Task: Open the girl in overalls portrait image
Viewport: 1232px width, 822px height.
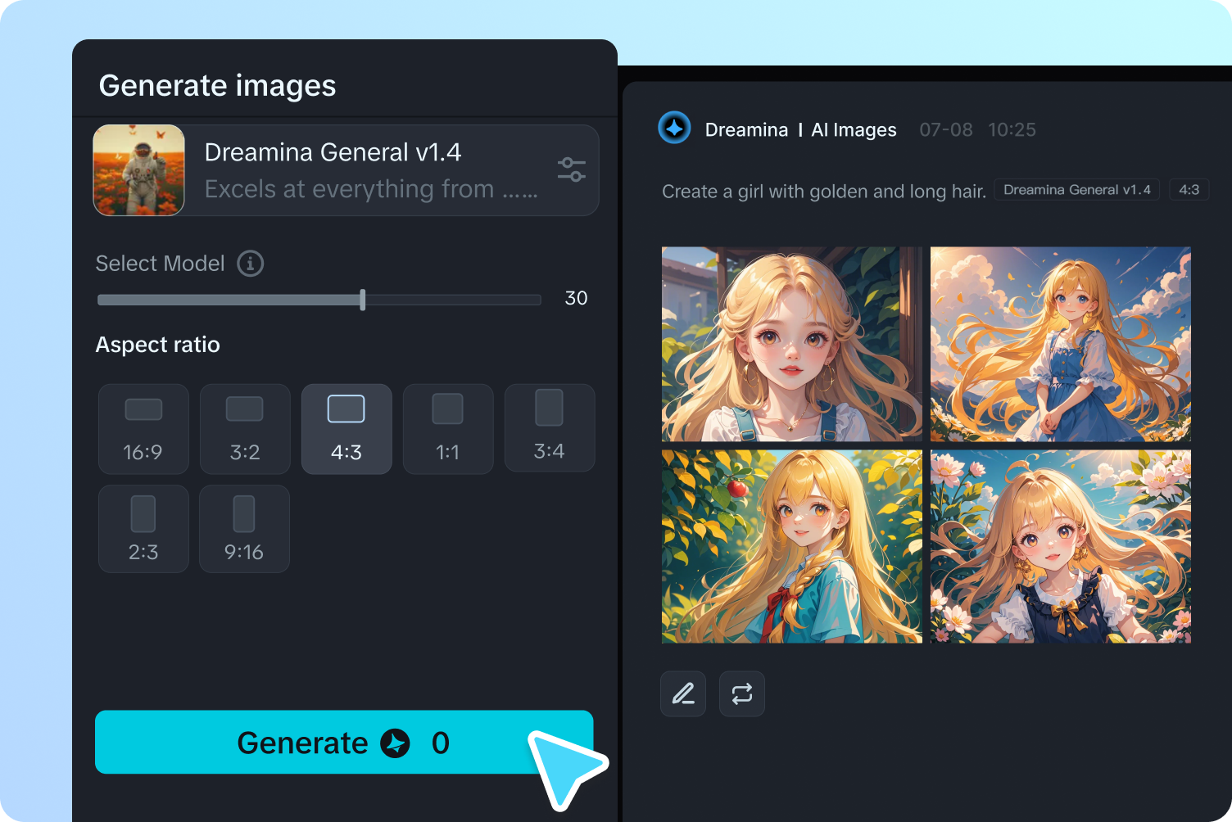Action: pyautogui.click(x=792, y=344)
